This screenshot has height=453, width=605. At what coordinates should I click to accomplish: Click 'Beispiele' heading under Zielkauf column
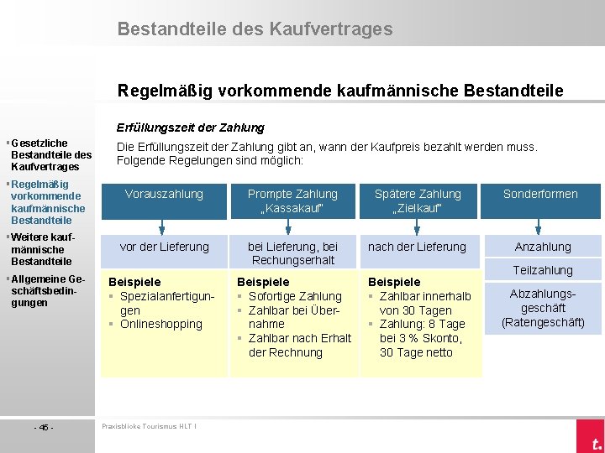click(394, 282)
